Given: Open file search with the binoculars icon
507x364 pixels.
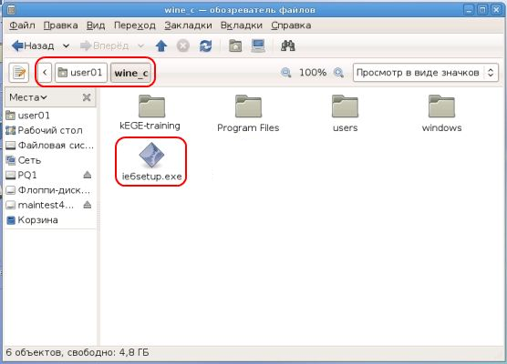Looking at the screenshot, I should point(287,45).
